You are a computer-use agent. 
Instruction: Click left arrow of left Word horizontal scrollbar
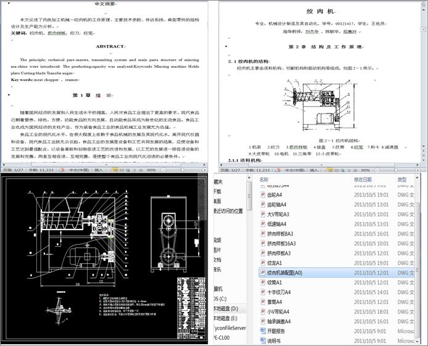[4, 165]
